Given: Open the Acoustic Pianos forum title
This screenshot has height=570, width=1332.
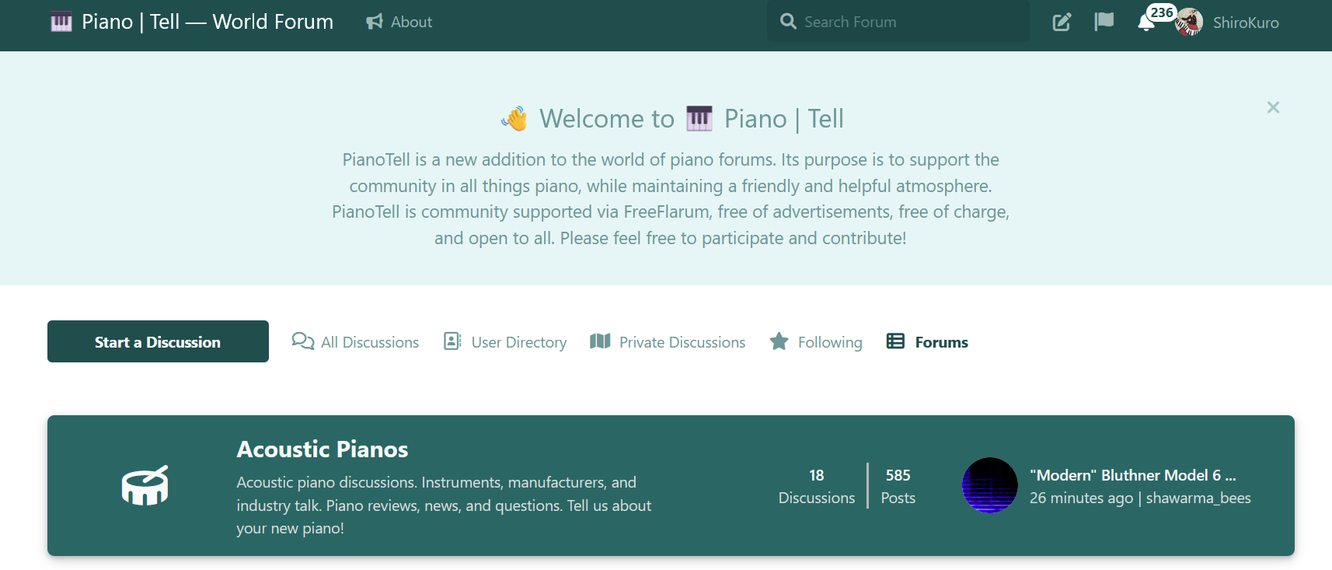Looking at the screenshot, I should coord(323,449).
